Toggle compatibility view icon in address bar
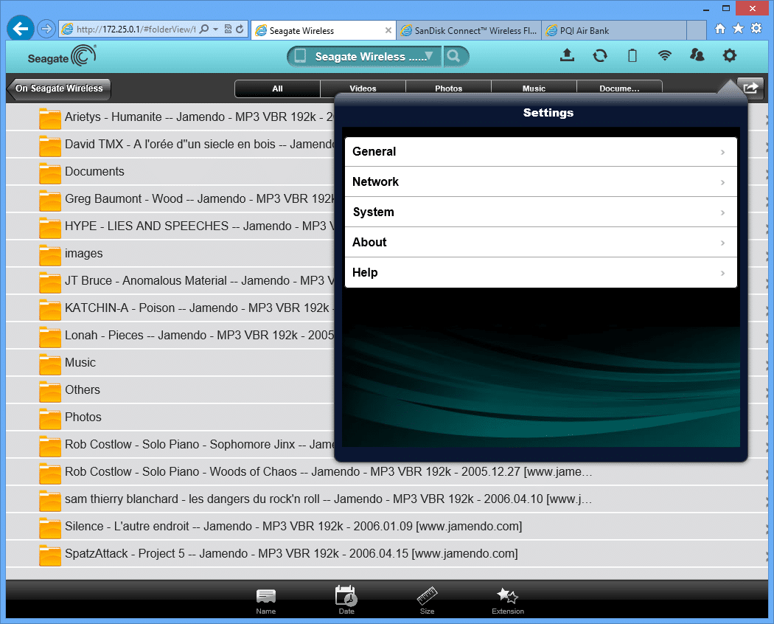This screenshot has width=774, height=624. click(228, 30)
